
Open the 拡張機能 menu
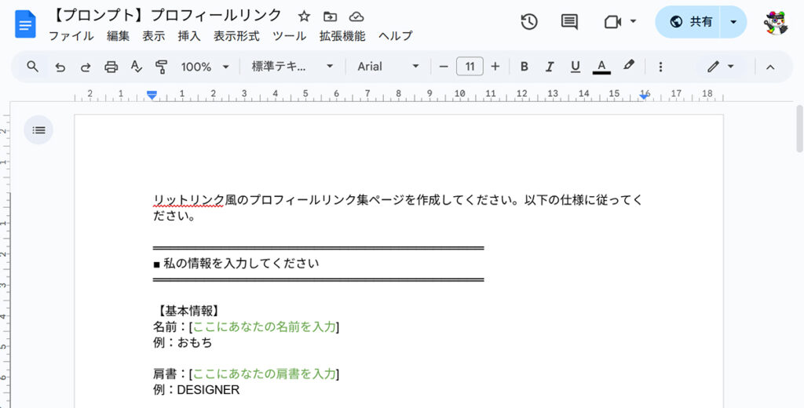[342, 36]
